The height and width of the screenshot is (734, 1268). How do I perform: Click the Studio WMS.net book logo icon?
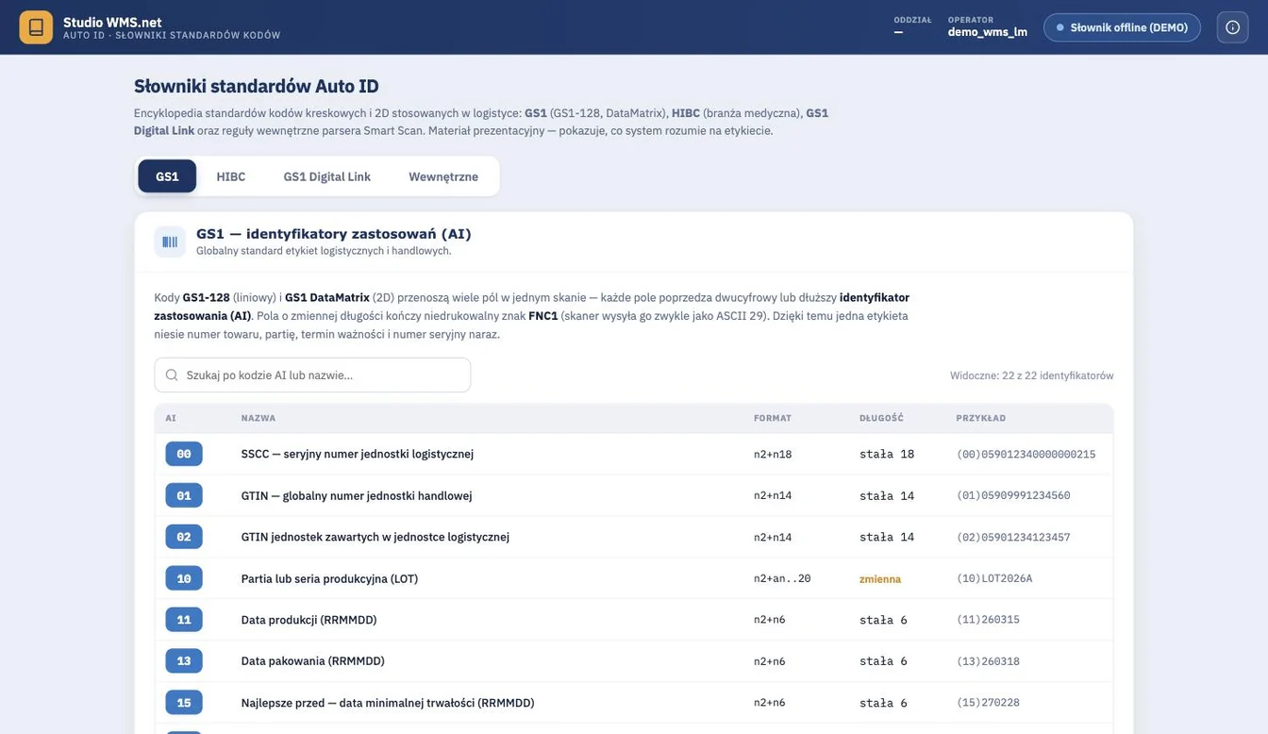[36, 27]
